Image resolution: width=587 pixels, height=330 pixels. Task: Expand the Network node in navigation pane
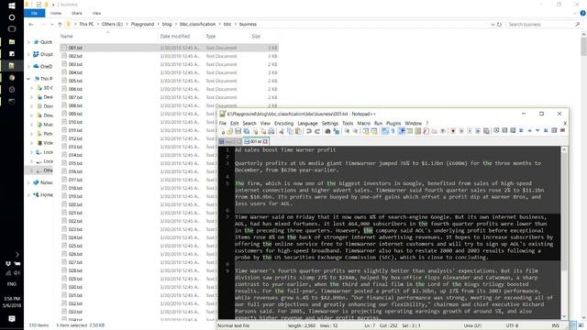tap(28, 182)
